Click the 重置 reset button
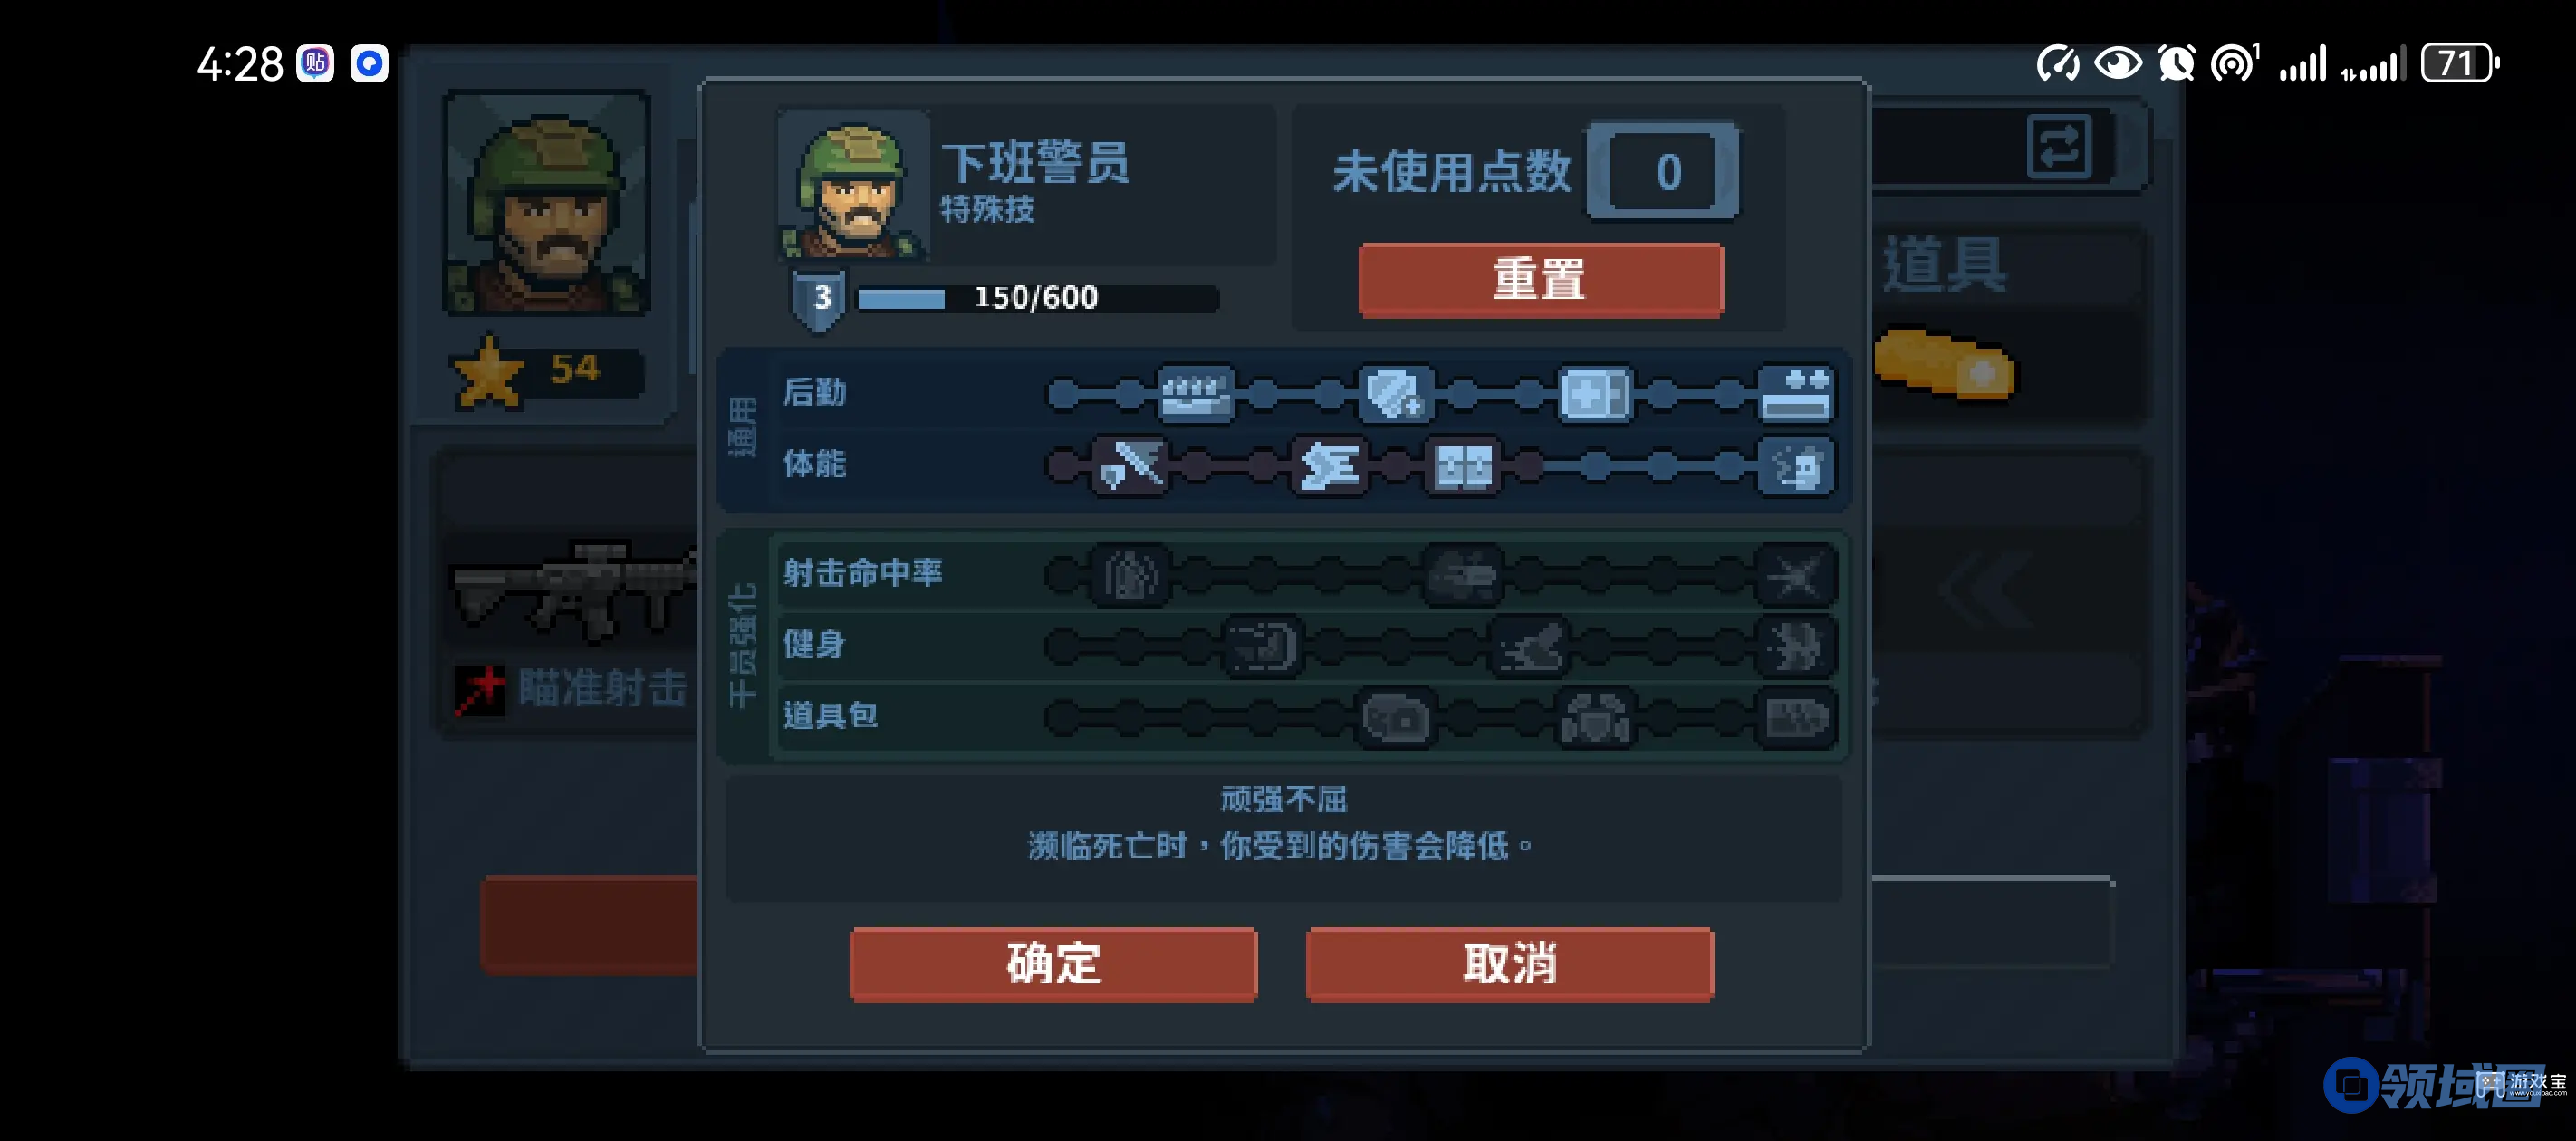Screen dimensions: 2576x1141 coord(1540,280)
